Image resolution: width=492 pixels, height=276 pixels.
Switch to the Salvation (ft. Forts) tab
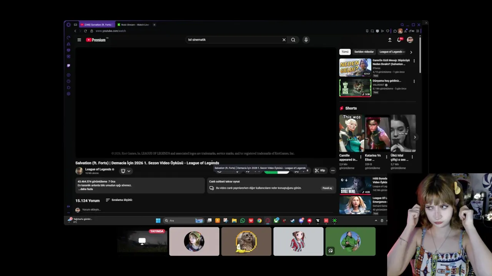tap(96, 25)
